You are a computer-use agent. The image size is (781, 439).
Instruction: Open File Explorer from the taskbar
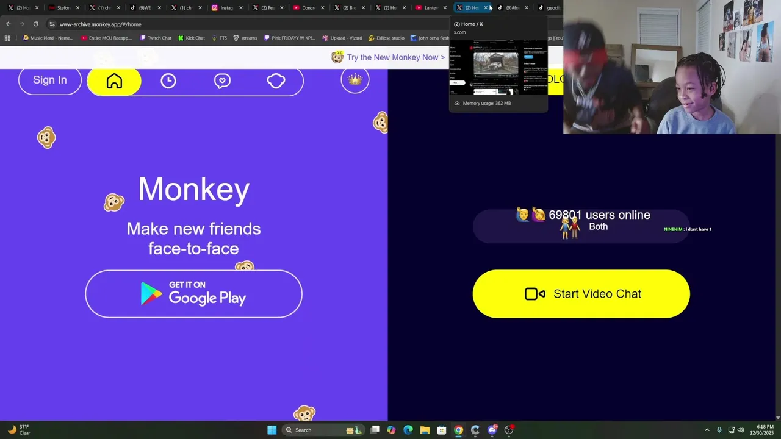[x=425, y=430]
